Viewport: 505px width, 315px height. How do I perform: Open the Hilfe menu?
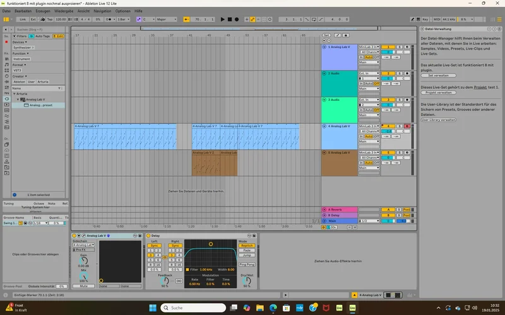[138, 11]
